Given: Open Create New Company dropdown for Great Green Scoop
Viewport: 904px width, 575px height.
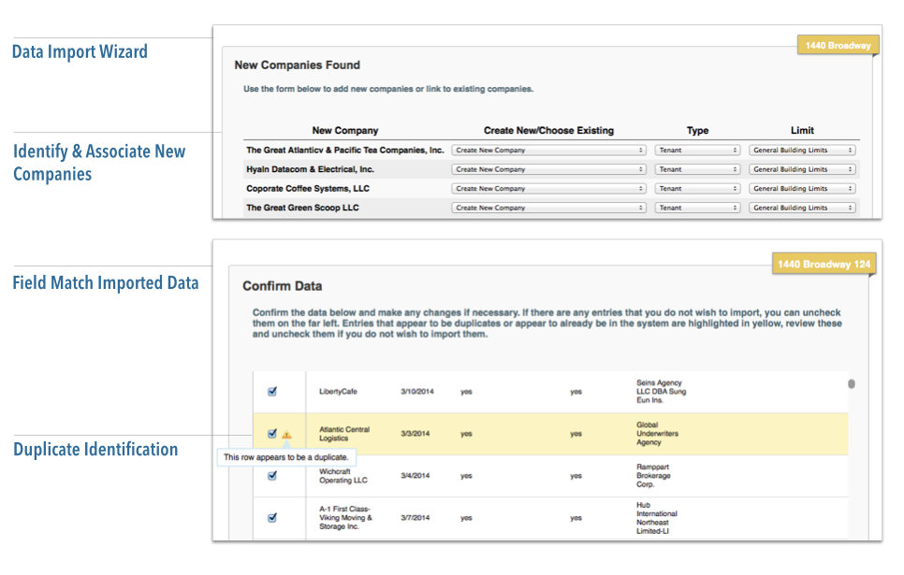Looking at the screenshot, I should point(548,208).
